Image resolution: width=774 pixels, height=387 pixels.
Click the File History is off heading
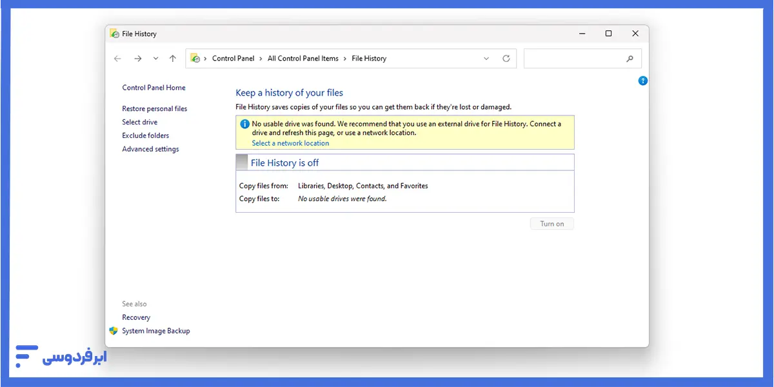click(x=284, y=163)
